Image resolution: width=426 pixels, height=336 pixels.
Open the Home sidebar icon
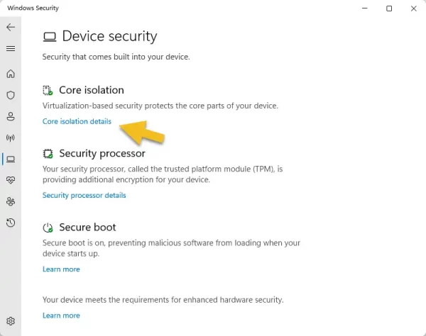[11, 74]
